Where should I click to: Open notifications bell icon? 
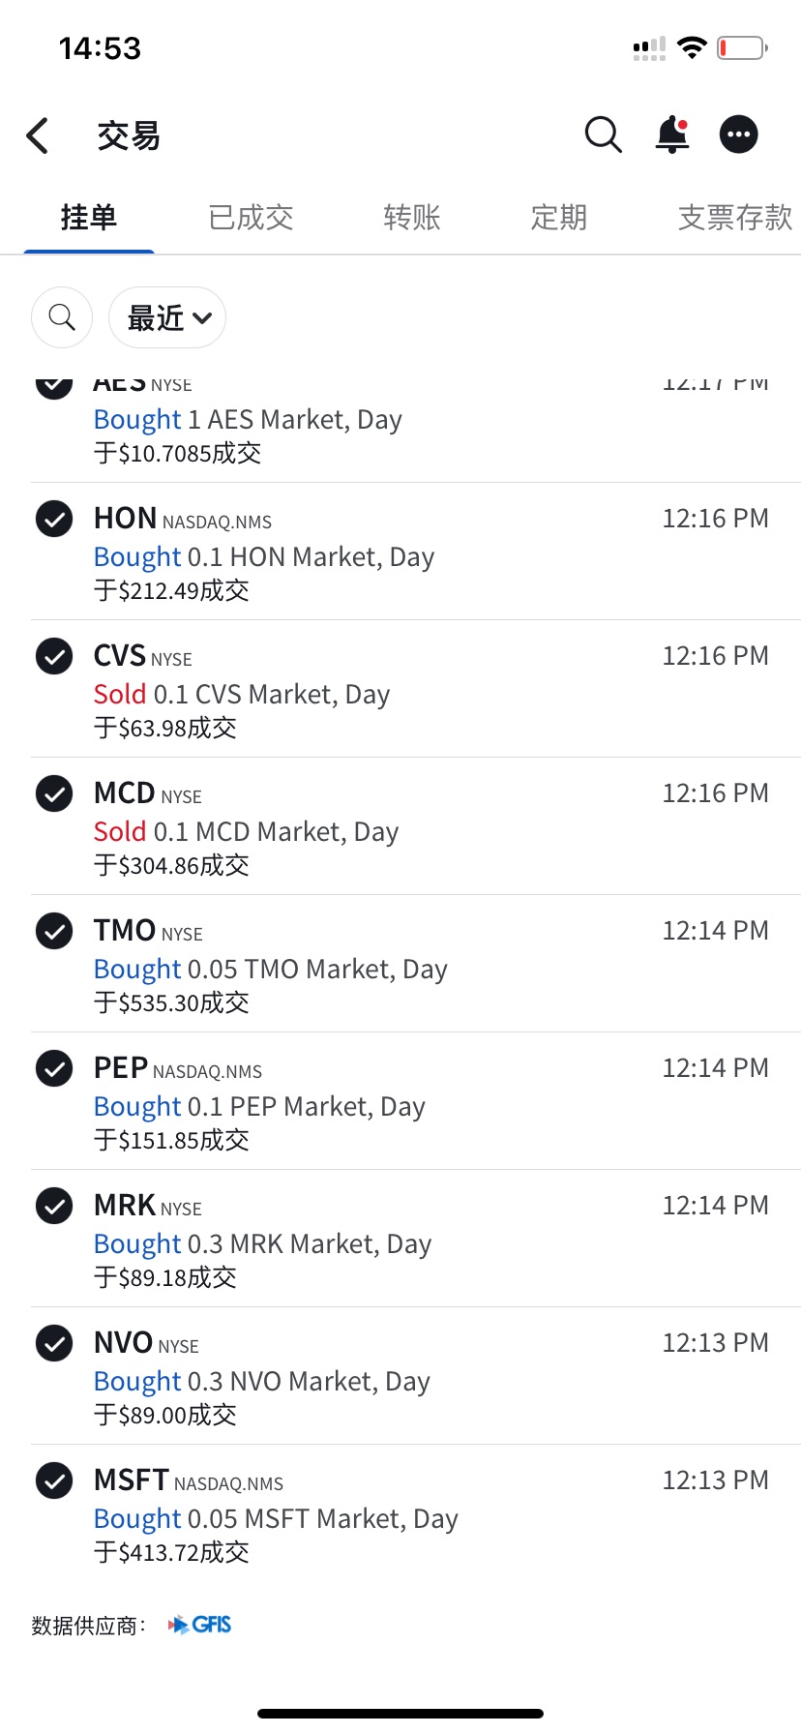click(672, 135)
